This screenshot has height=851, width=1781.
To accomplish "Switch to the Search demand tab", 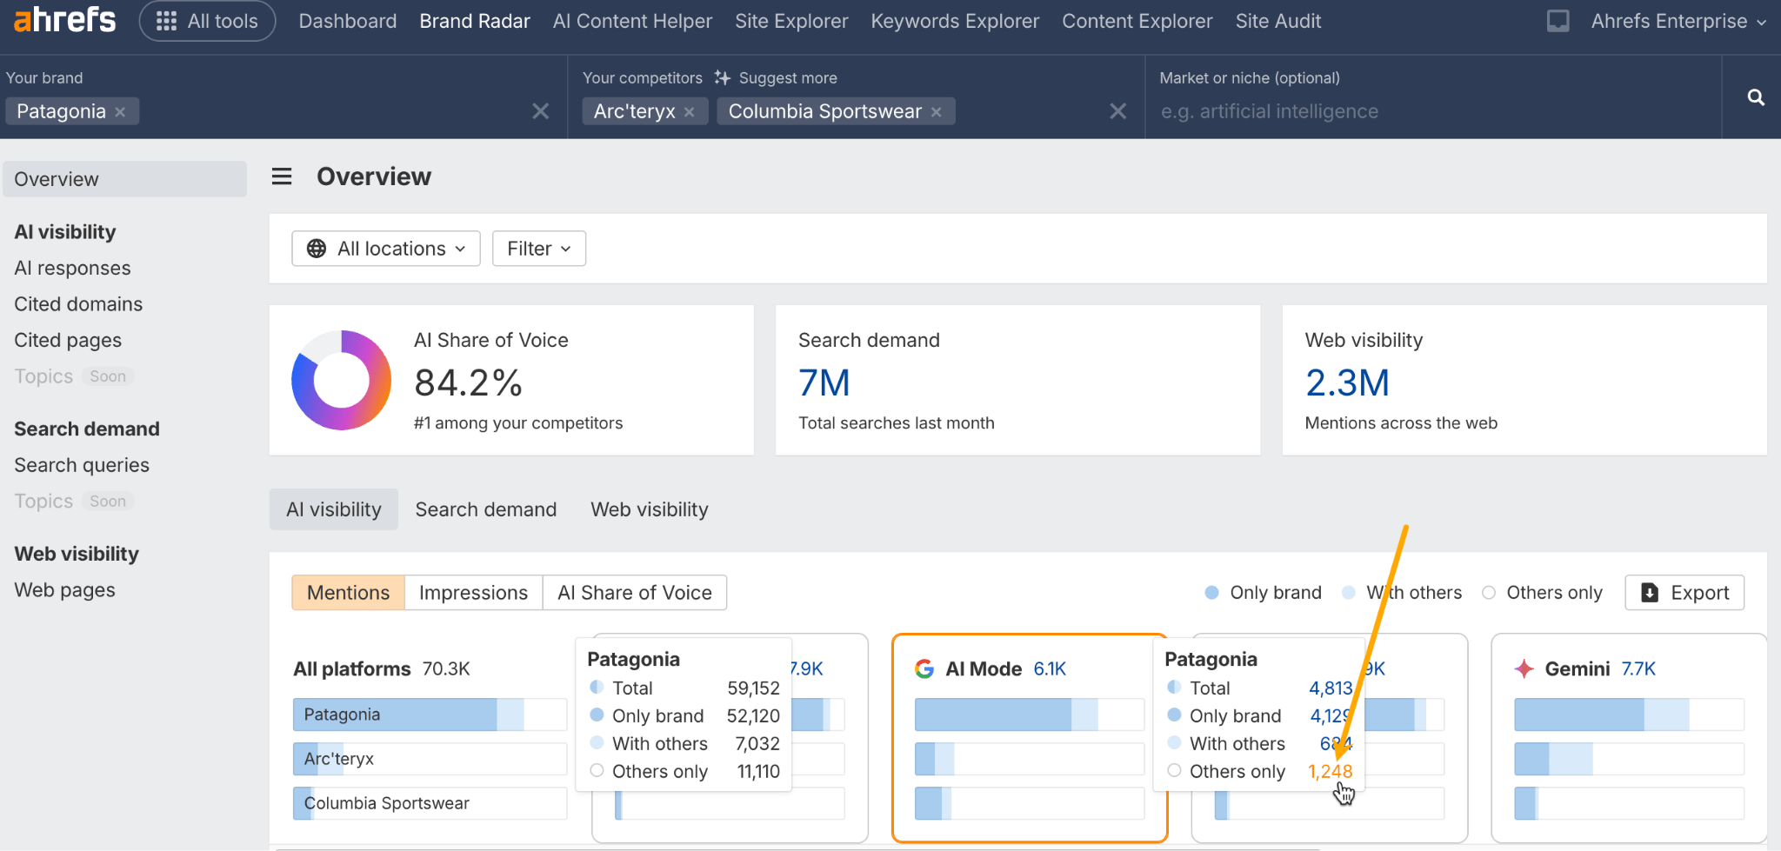I will pos(485,509).
